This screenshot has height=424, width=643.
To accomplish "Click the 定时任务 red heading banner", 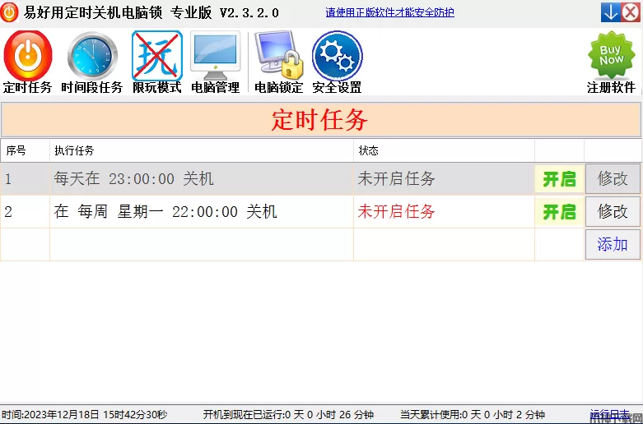I will [321, 119].
